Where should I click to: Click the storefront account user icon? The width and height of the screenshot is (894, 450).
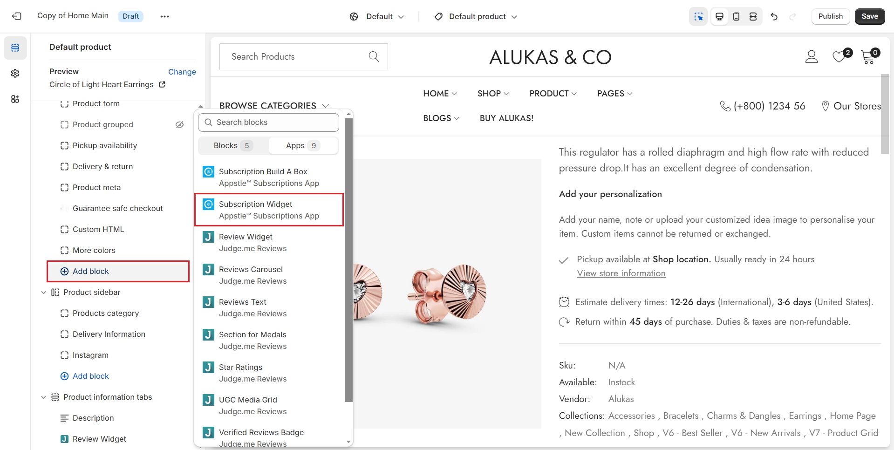click(812, 57)
